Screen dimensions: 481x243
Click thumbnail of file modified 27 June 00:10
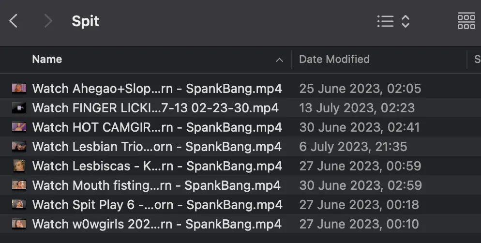pos(19,224)
